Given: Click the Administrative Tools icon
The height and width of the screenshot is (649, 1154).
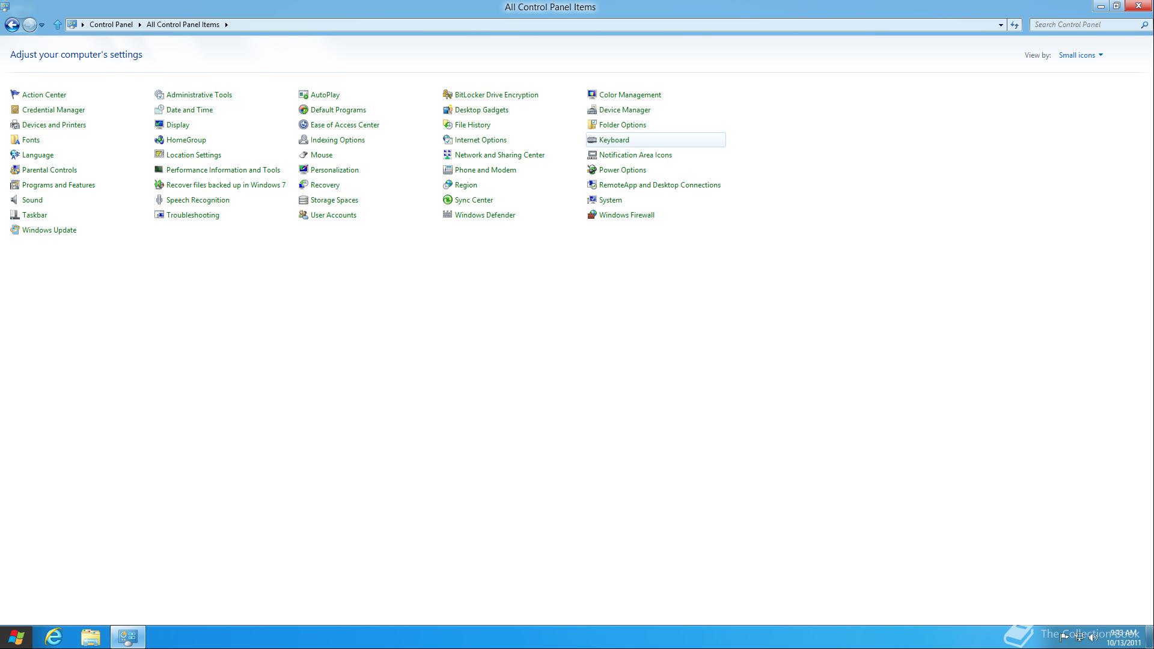Looking at the screenshot, I should click(x=159, y=94).
